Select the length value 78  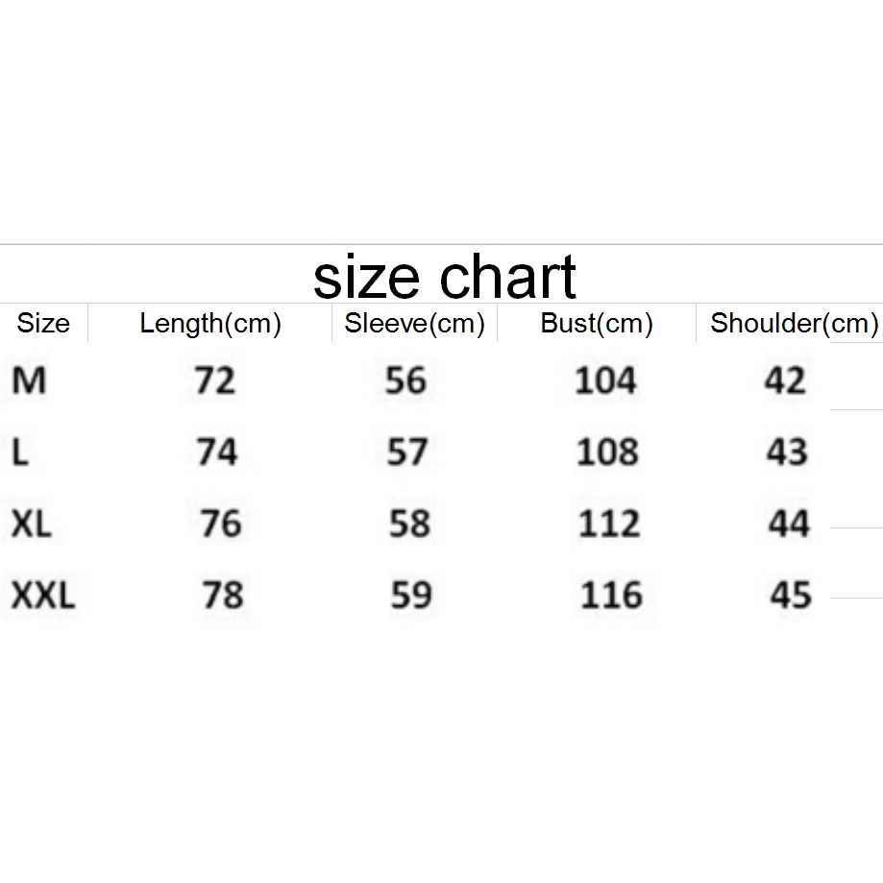222,596
